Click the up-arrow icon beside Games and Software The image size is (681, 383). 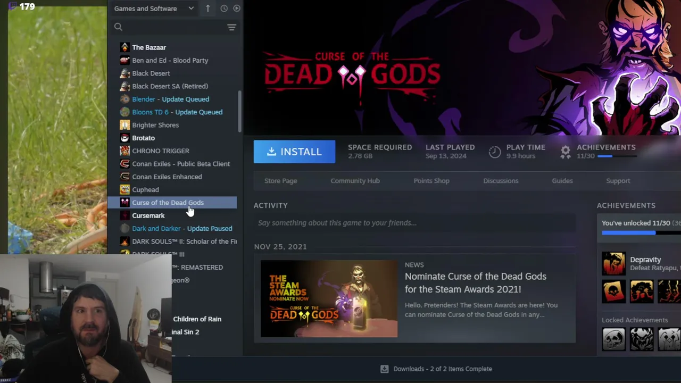208,9
